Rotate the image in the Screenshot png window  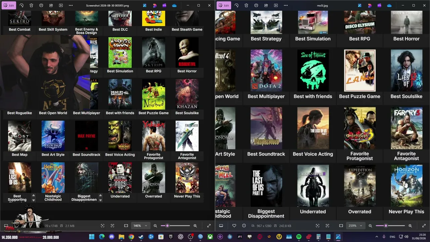pos(21,5)
